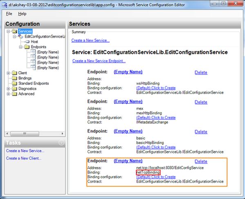
Task: Delete the wsHttpBinding endpoint
Action: [201, 72]
